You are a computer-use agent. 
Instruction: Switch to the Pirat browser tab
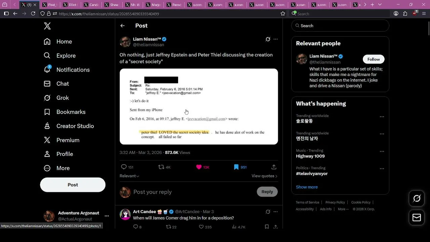[49, 5]
